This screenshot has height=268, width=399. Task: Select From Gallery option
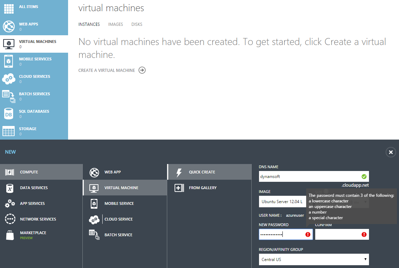tap(202, 188)
